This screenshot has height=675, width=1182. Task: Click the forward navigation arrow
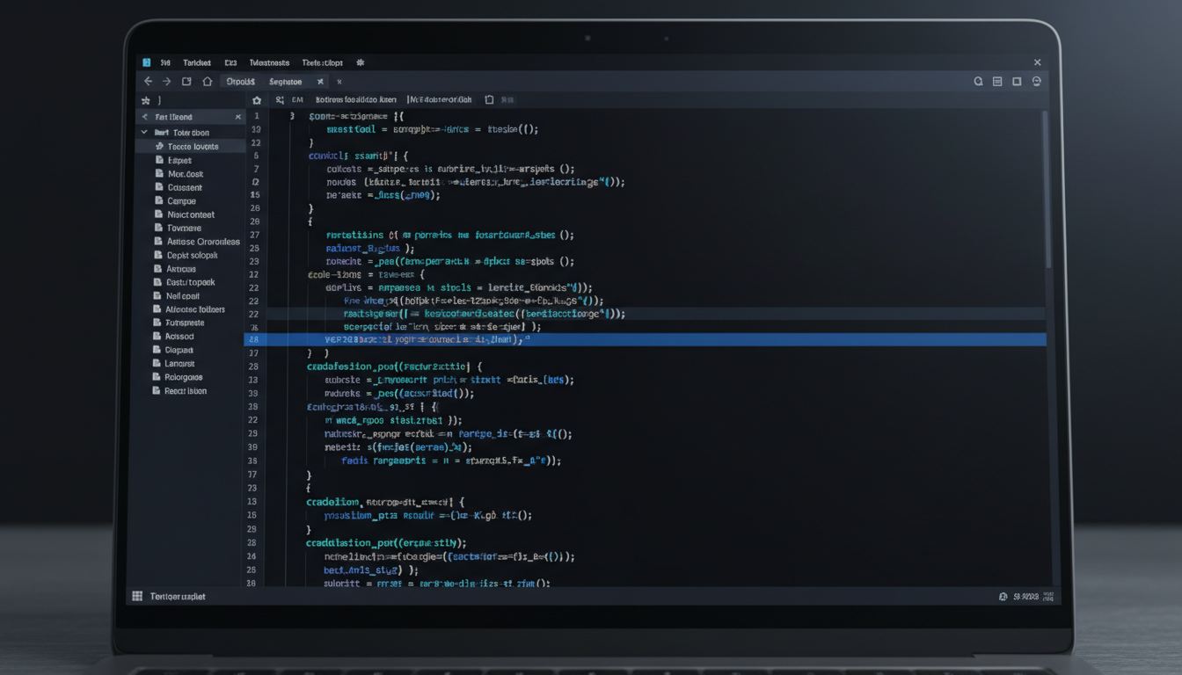click(x=166, y=82)
